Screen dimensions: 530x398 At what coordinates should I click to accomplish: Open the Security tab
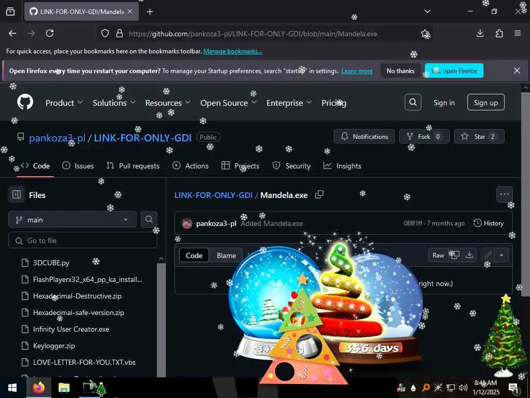point(291,166)
